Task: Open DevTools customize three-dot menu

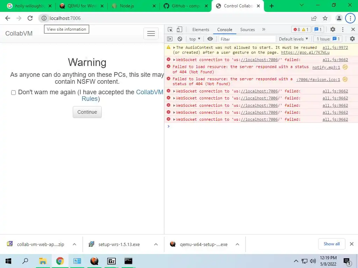Action: coord(343,29)
